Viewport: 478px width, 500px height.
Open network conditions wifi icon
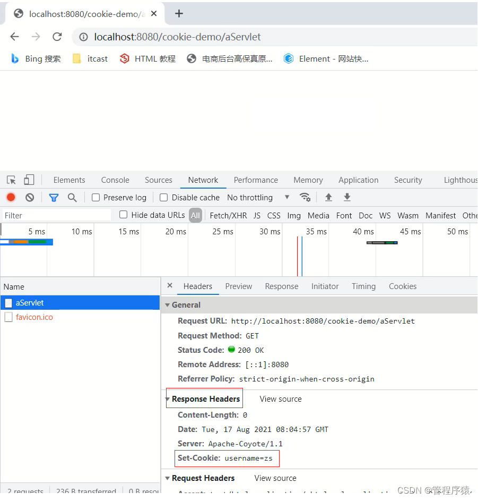(x=305, y=197)
